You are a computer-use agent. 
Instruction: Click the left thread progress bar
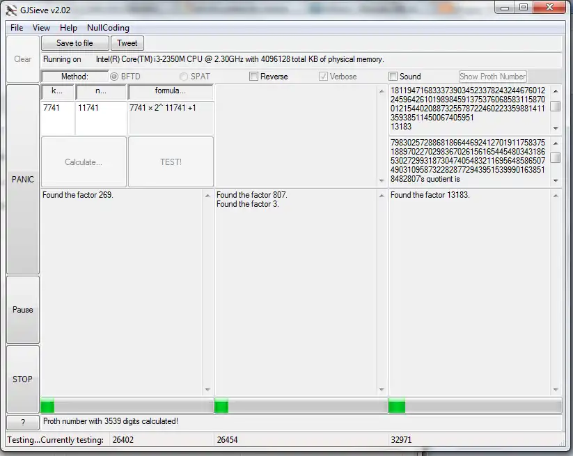(x=127, y=407)
